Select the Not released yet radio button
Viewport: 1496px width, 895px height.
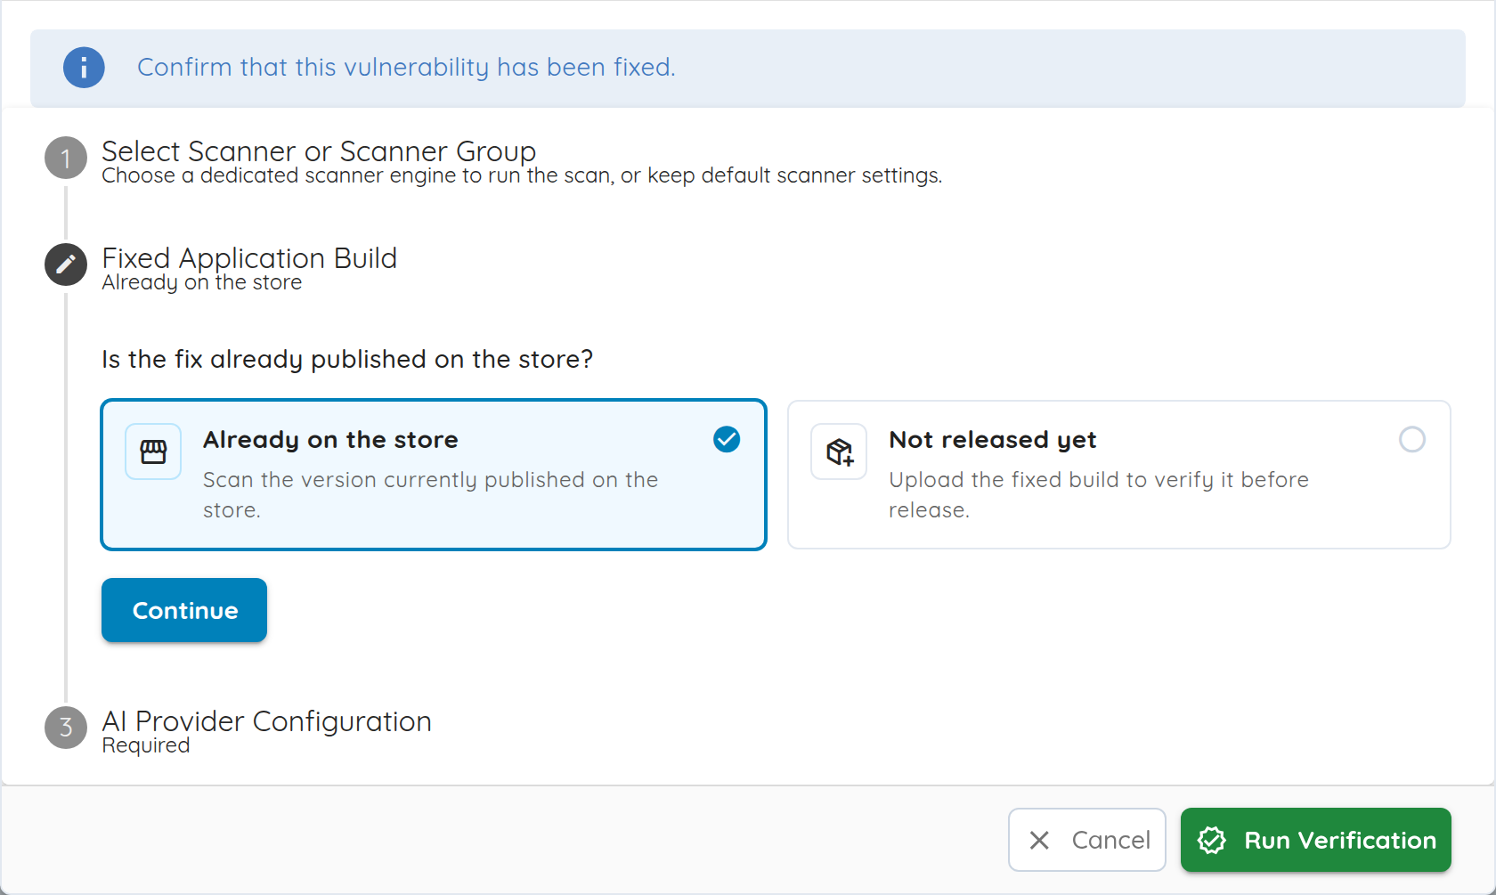coord(1412,439)
